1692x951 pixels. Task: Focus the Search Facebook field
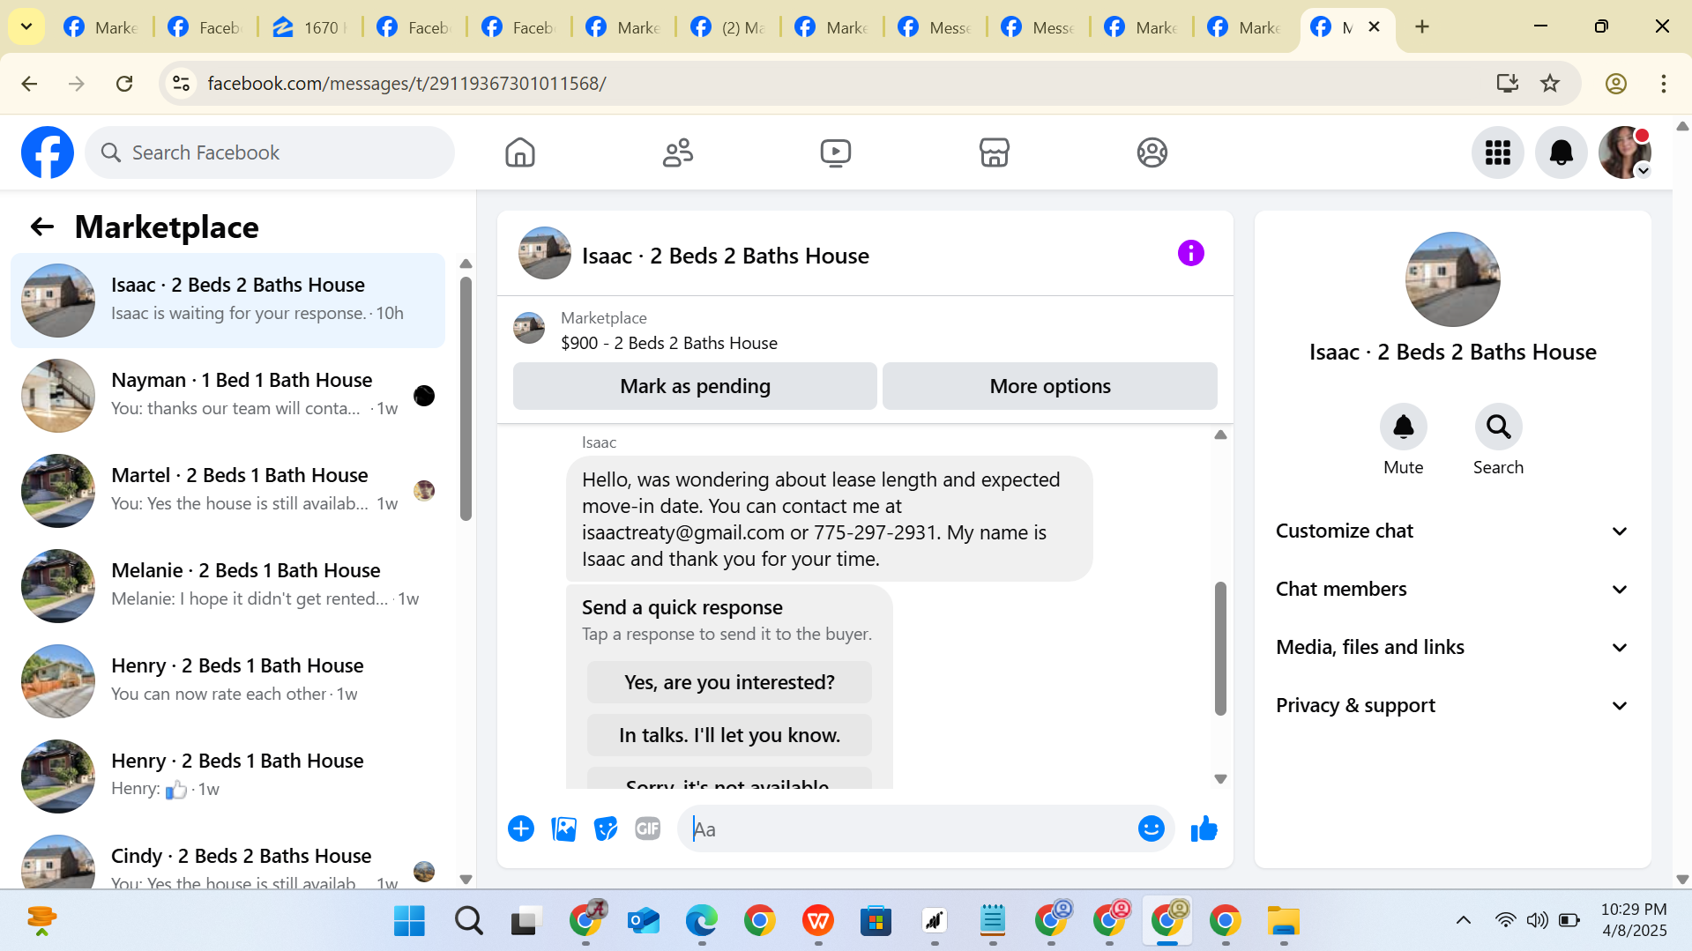coord(270,152)
